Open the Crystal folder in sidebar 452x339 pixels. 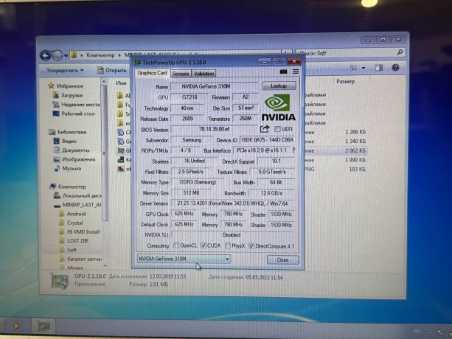click(71, 223)
